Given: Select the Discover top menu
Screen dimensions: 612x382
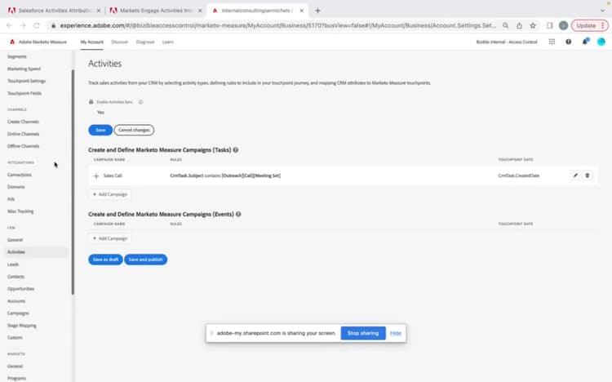Looking at the screenshot, I should click(119, 42).
